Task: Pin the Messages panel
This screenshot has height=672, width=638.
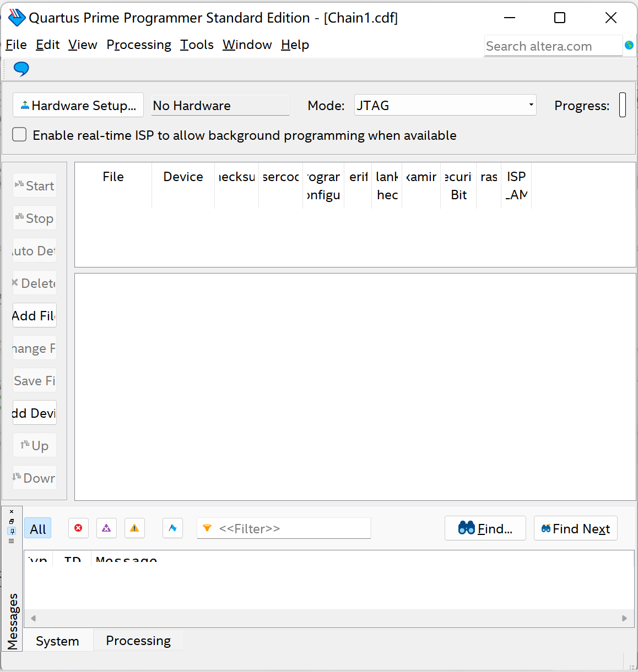Action: pos(12,531)
